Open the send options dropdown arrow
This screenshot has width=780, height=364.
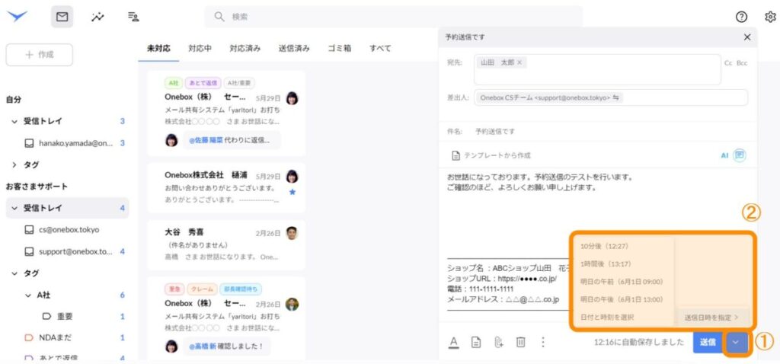click(x=735, y=342)
